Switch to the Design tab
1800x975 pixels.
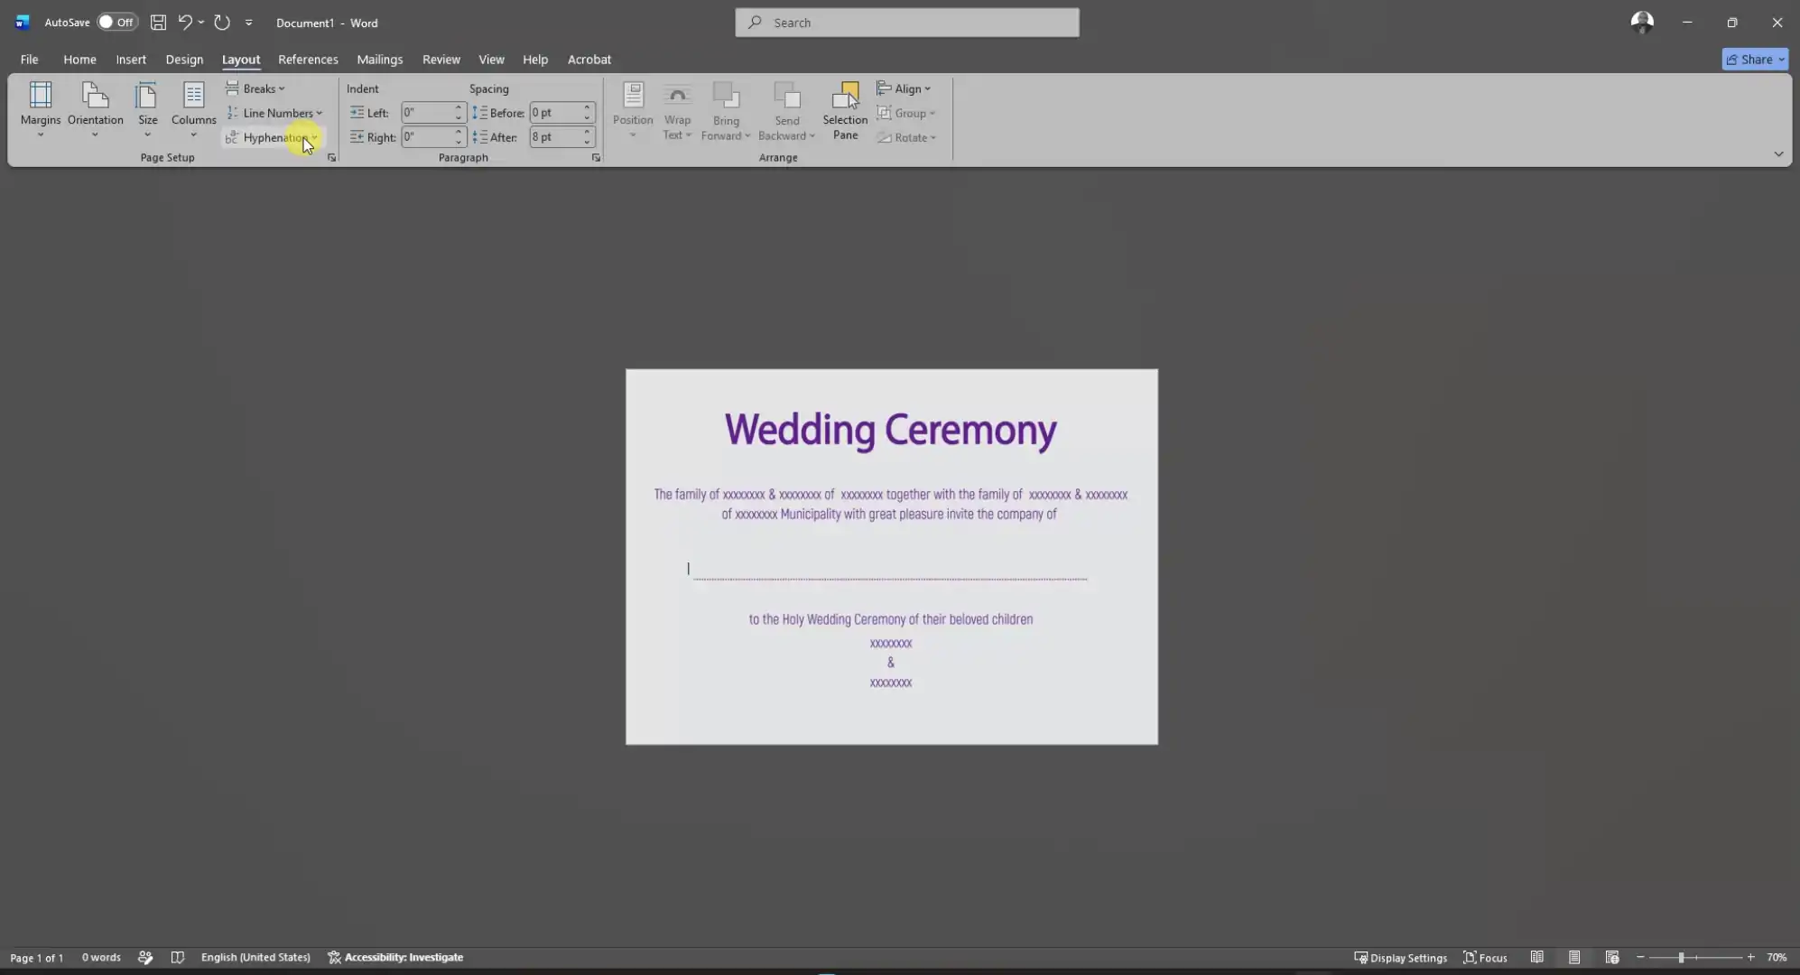pyautogui.click(x=184, y=60)
